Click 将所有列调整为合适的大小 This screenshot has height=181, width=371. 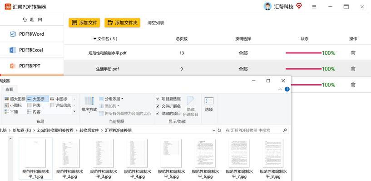125,114
